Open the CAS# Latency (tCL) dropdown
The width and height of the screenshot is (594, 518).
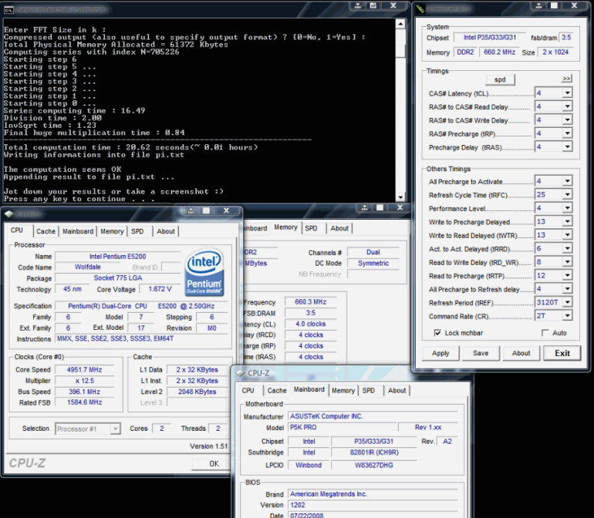pos(567,93)
